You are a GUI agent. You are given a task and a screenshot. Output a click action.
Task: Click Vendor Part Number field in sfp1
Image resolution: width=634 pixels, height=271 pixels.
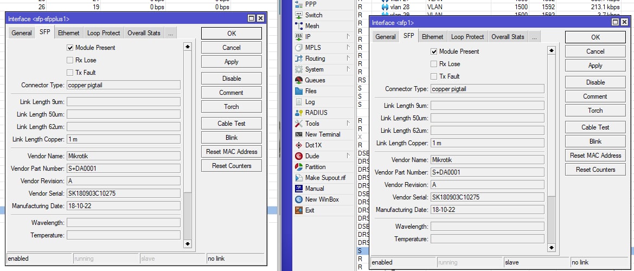(487, 172)
